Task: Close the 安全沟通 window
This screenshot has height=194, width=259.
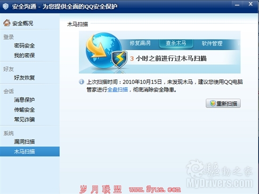Action: [251, 4]
